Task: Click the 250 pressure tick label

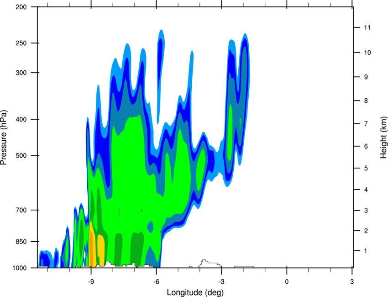Action: click(x=21, y=43)
